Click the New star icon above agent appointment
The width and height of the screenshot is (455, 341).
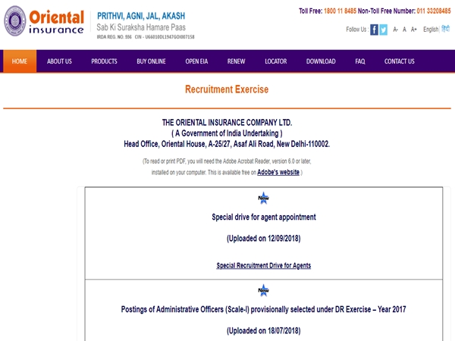263,199
